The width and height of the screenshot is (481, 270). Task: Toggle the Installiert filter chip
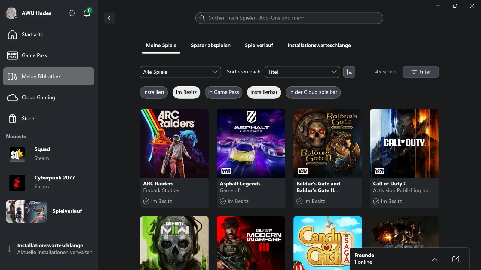[154, 92]
